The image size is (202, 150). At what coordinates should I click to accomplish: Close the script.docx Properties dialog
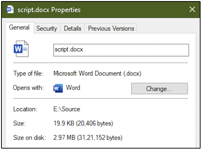pos(192,9)
